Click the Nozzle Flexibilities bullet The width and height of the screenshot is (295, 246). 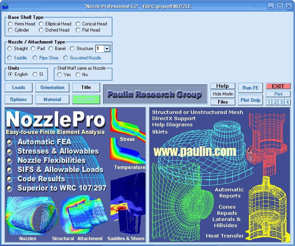point(51,161)
